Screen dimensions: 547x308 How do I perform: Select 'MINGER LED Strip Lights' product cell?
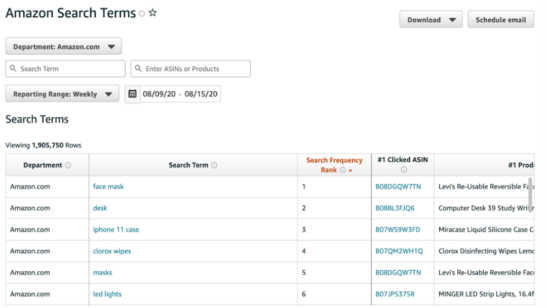[x=485, y=294]
